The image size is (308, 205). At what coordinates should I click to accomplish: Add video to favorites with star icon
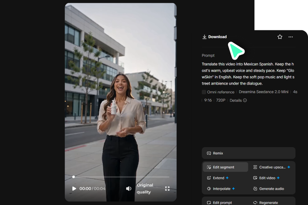tap(280, 37)
